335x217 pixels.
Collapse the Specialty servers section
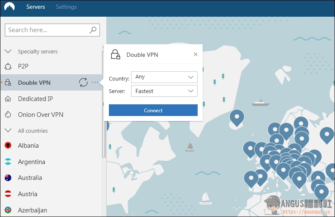pyautogui.click(x=8, y=51)
